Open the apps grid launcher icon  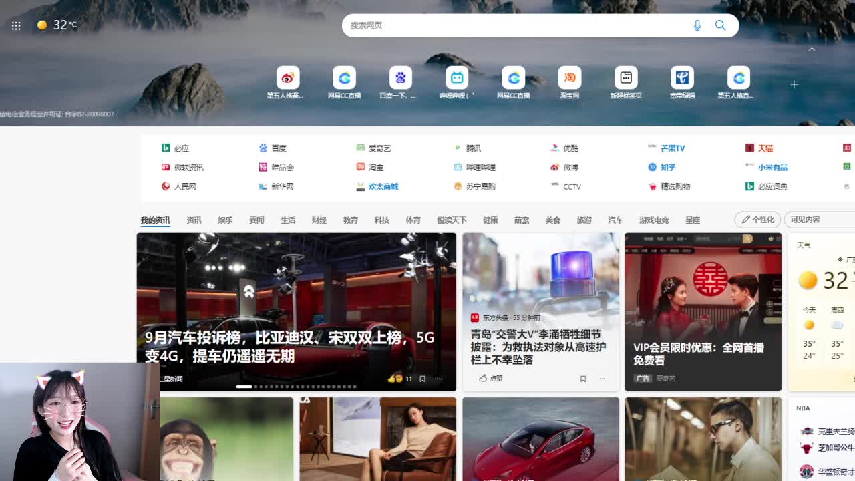16,25
